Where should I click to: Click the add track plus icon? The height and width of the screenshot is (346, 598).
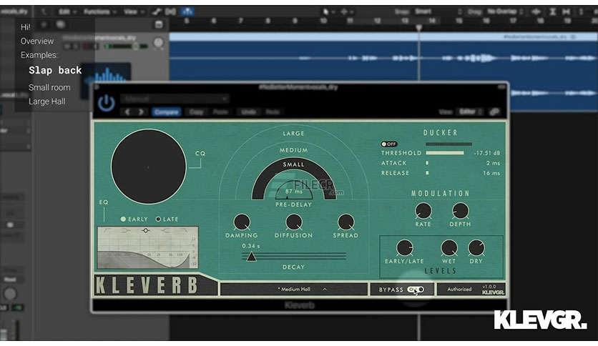(x=44, y=24)
